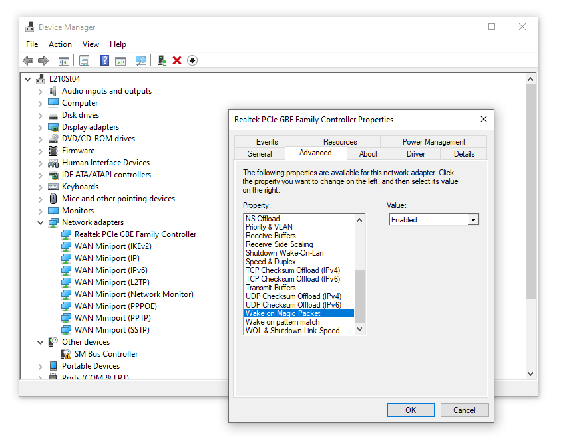Viewport: 561px width, 445px height.
Task: Switch to the Driver tab
Action: point(416,154)
